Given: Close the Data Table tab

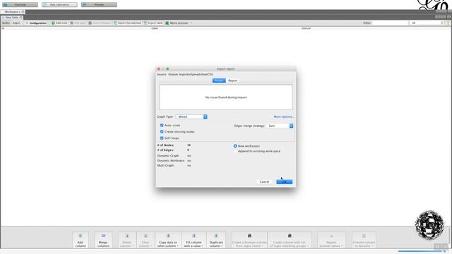Looking at the screenshot, I should (21, 18).
